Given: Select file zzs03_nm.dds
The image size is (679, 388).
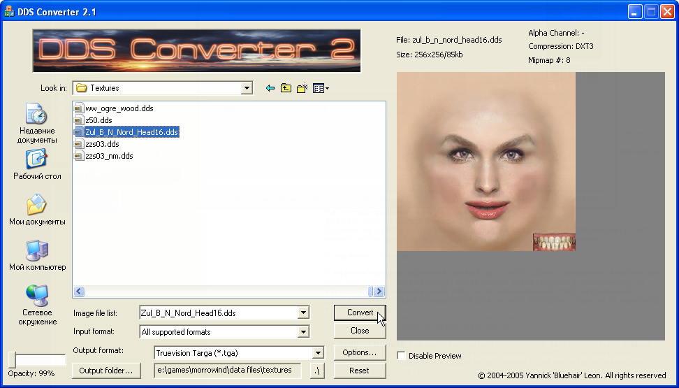Looking at the screenshot, I should pos(109,156).
